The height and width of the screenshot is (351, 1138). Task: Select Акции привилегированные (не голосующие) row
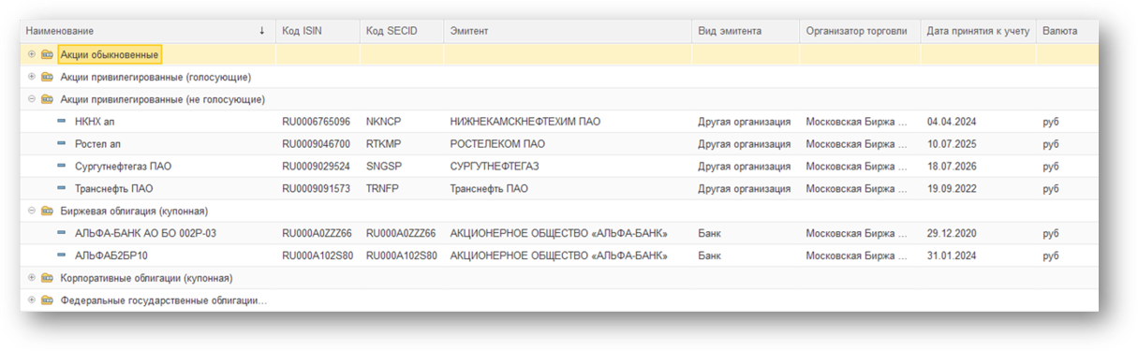pyautogui.click(x=560, y=99)
